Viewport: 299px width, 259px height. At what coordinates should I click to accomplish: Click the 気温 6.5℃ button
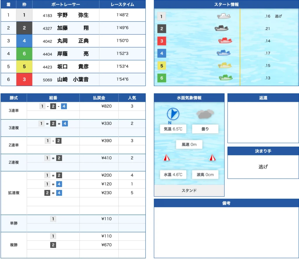tap(173, 129)
